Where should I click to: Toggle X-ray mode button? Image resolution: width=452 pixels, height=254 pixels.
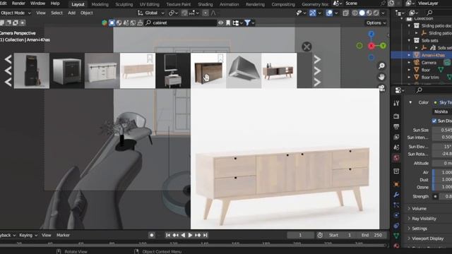click(x=345, y=13)
